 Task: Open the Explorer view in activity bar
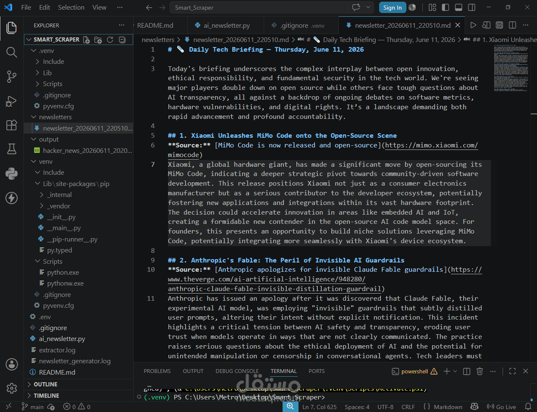click(12, 28)
